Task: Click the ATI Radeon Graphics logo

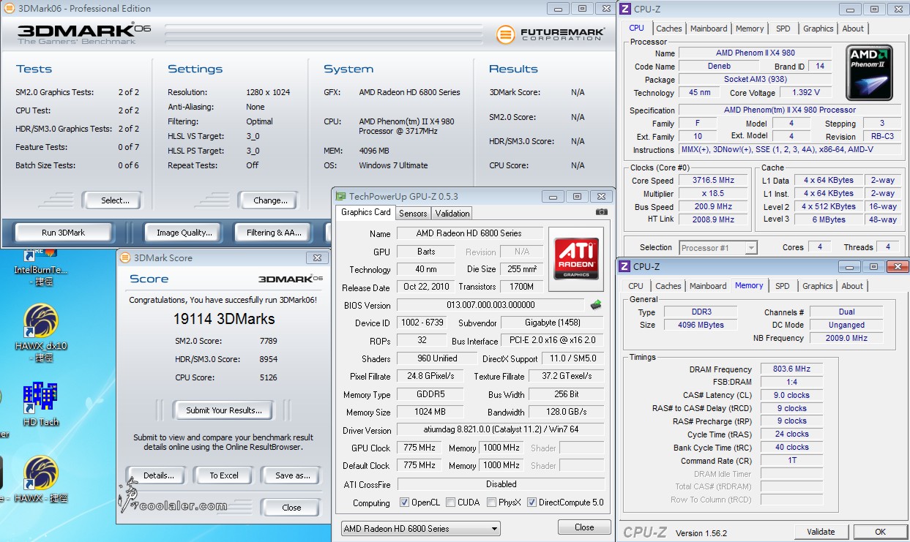Action: [x=577, y=258]
